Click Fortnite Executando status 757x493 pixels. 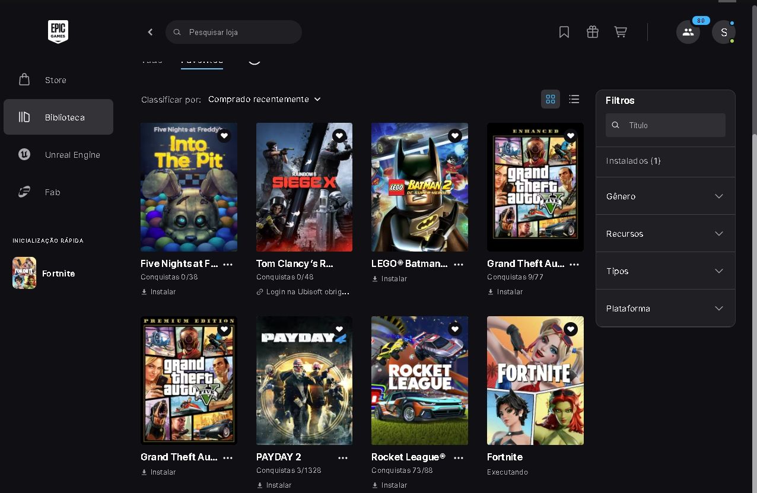pyautogui.click(x=507, y=472)
